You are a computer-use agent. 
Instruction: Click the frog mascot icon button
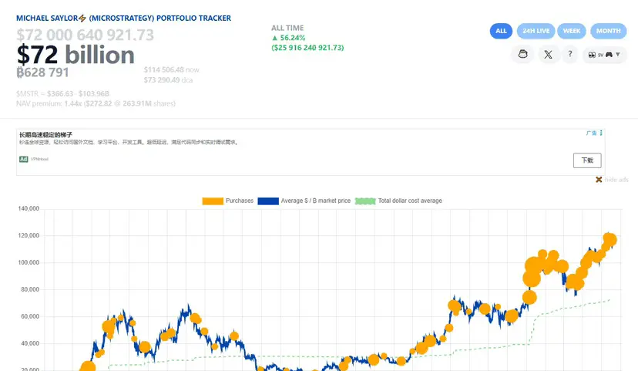[523, 54]
